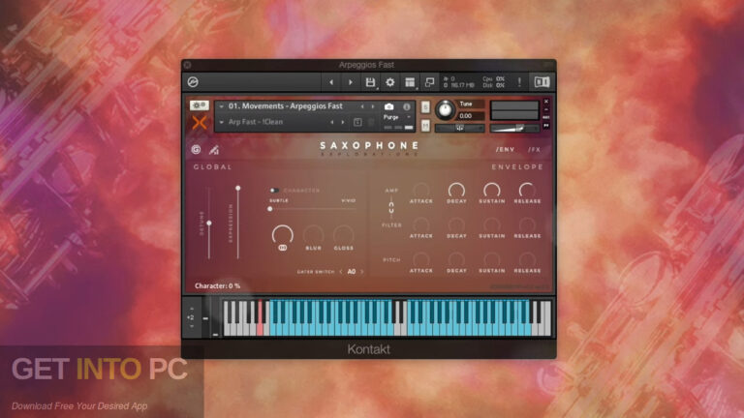Select next instrument arrow beside Arpeggios Fast

coord(373,106)
